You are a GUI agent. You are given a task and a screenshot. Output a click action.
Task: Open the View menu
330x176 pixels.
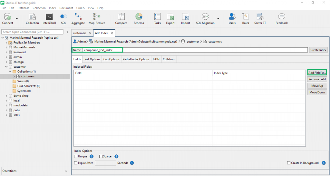[91, 8]
